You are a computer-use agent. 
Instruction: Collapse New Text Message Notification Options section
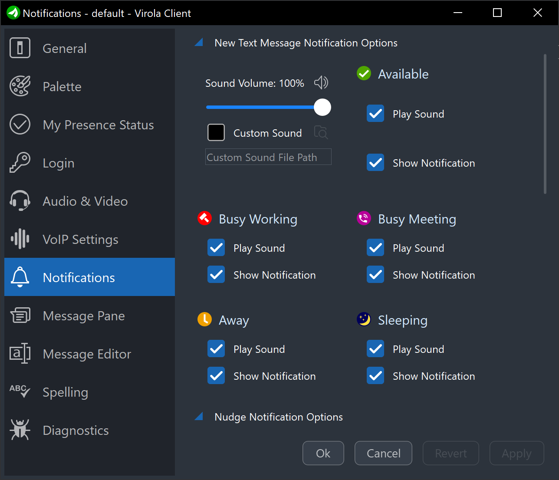click(x=199, y=43)
